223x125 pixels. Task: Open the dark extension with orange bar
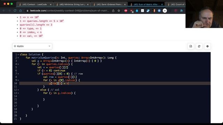[154, 11]
